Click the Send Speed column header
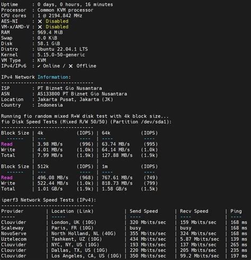 coord(144,211)
